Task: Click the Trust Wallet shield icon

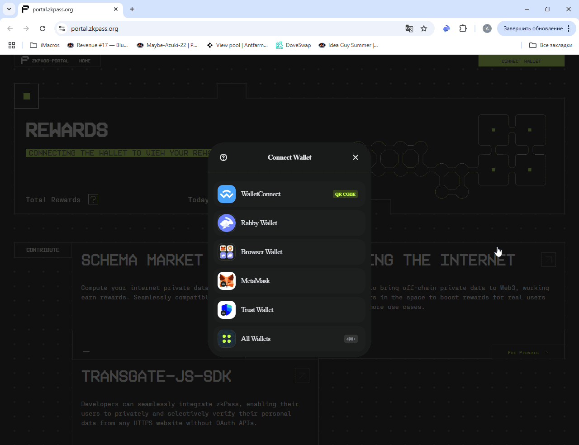Action: (227, 310)
